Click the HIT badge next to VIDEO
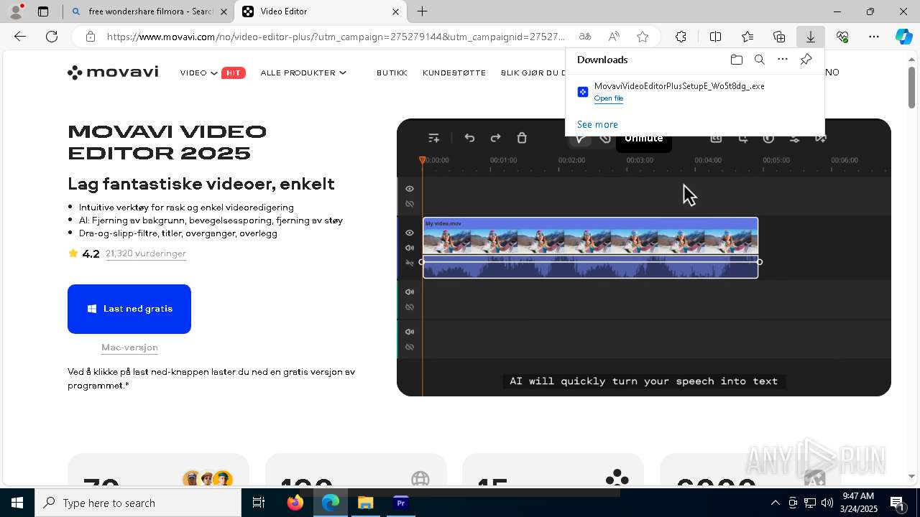 click(x=234, y=73)
